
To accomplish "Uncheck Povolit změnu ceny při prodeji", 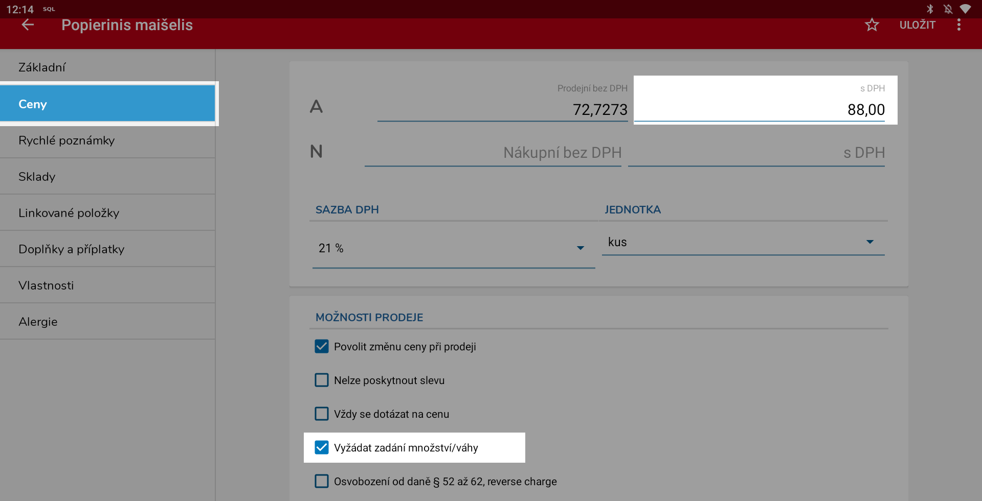I will pyautogui.click(x=322, y=346).
